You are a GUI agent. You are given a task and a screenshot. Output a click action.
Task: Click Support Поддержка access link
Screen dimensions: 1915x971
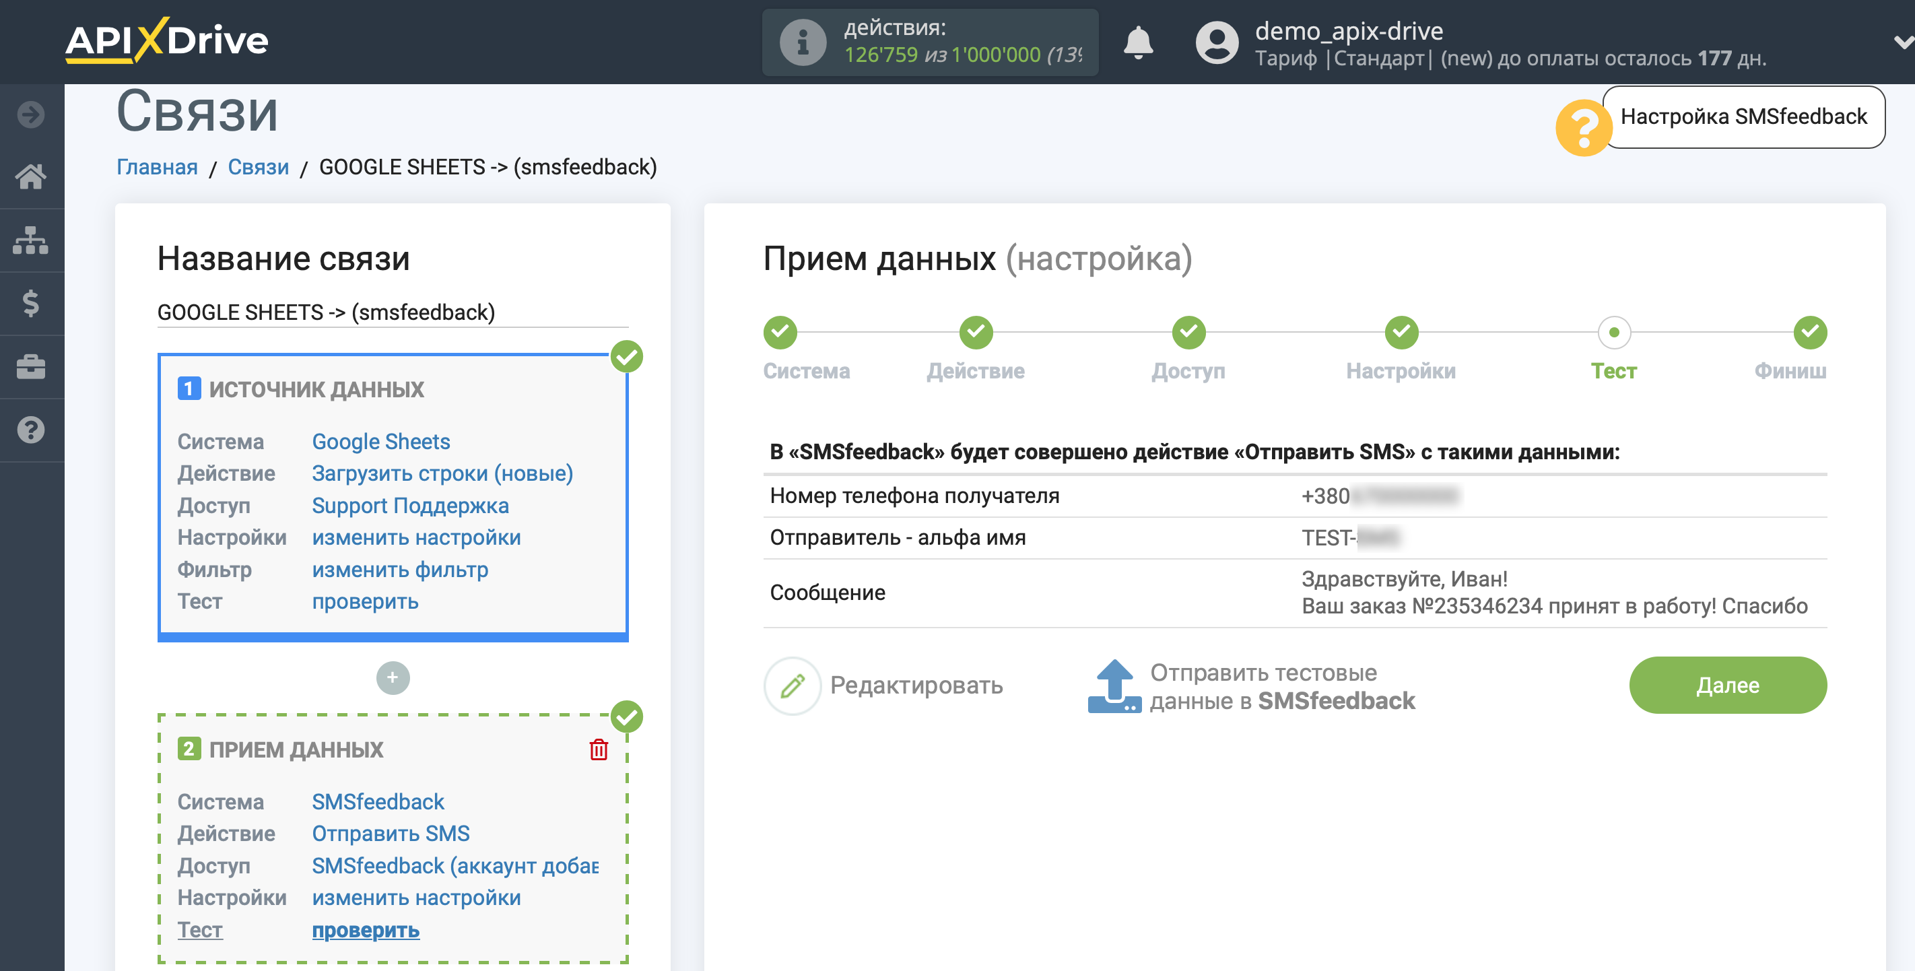click(410, 506)
